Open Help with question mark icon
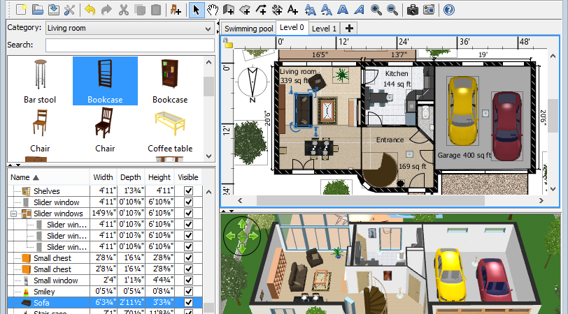This screenshot has height=314, width=568. pos(448,10)
